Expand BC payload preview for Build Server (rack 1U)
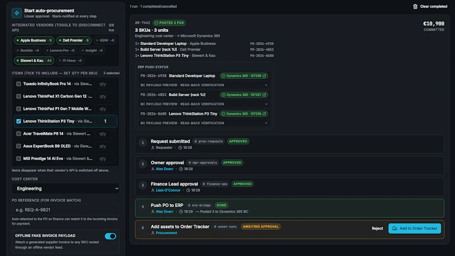The height and width of the screenshot is (256, 455). coord(204,104)
